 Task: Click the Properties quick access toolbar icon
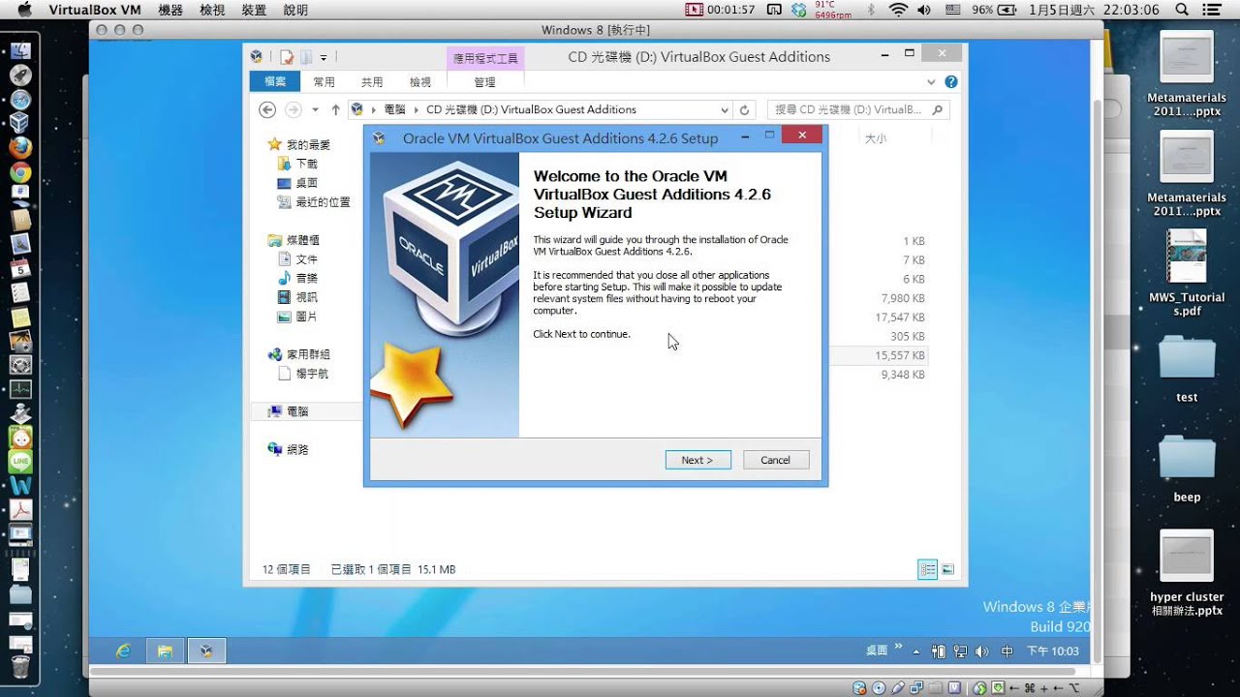287,57
